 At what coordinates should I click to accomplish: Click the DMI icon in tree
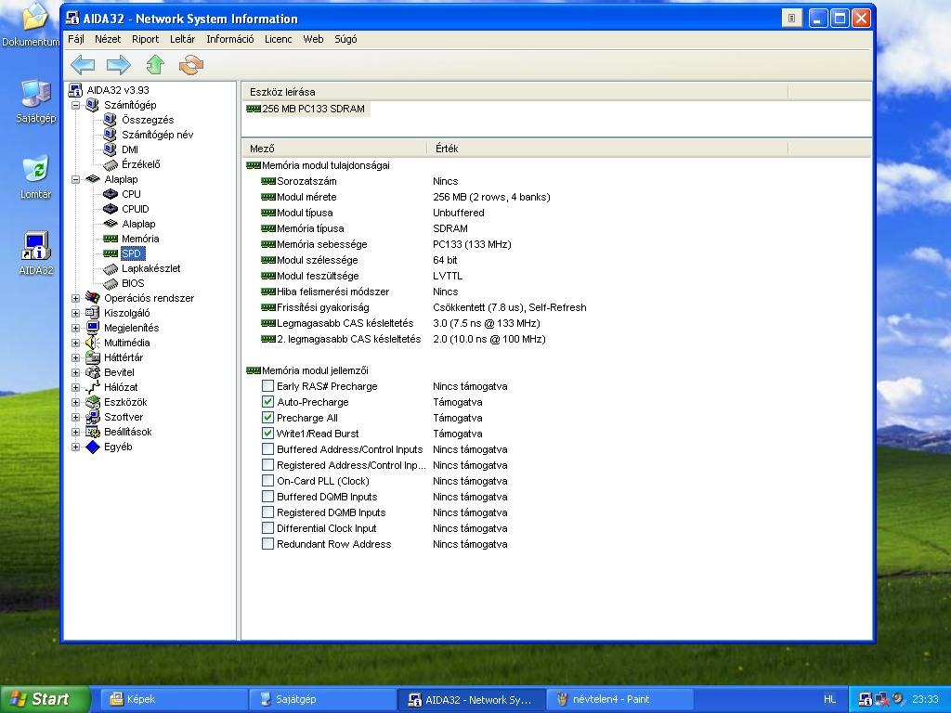click(x=110, y=149)
